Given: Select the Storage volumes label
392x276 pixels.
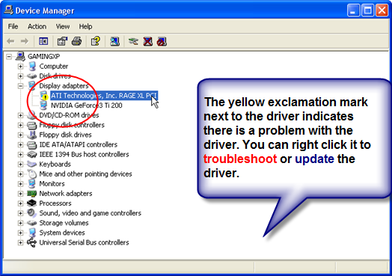Looking at the screenshot, I should pyautogui.click(x=64, y=223).
